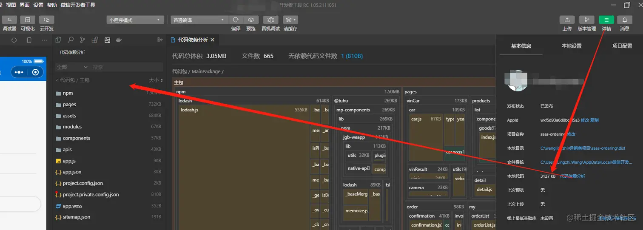Click the AppId 复制 copy link
This screenshot has height=230, width=643.
(x=595, y=120)
